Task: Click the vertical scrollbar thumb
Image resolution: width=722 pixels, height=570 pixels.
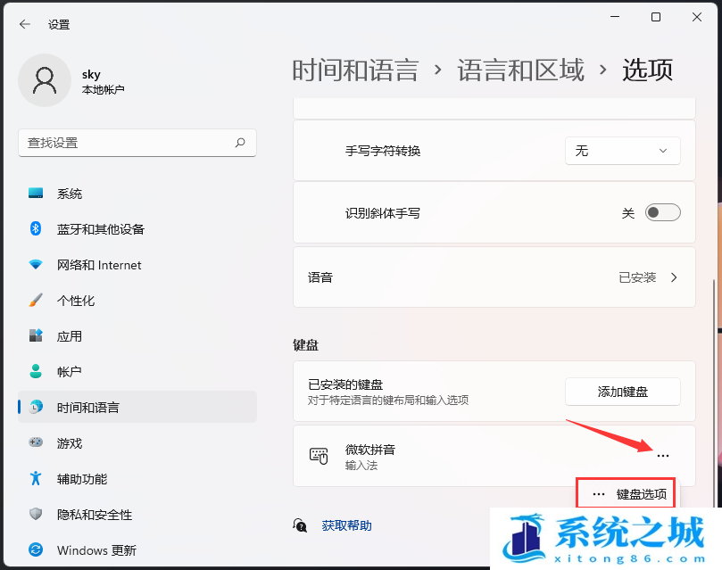Action: [714, 393]
